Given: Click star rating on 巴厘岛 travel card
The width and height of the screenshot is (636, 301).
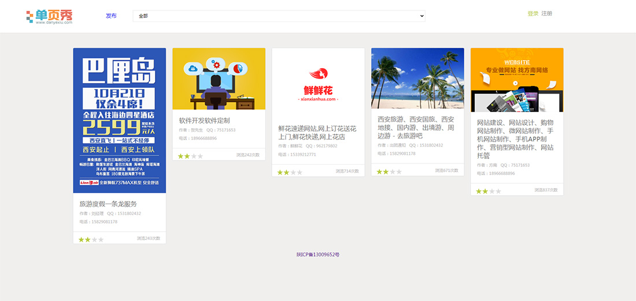Looking at the screenshot, I should (x=91, y=239).
